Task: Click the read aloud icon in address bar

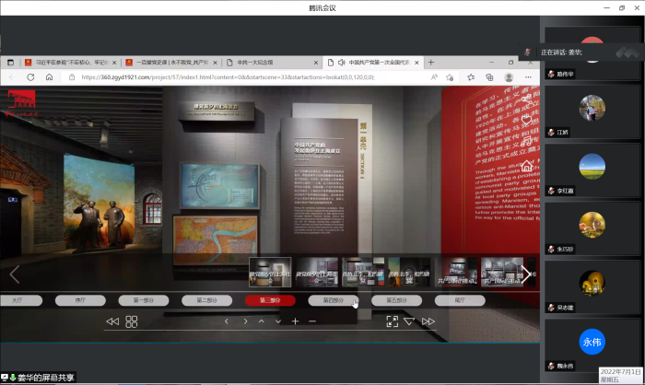Action: pos(434,77)
